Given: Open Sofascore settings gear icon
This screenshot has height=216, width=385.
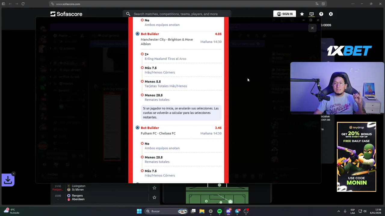Looking at the screenshot, I should click(331, 14).
